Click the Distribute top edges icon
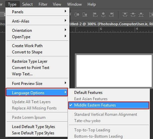 click(x=125, y=15)
